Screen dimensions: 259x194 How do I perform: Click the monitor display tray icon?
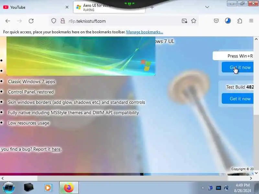pyautogui.click(x=218, y=188)
